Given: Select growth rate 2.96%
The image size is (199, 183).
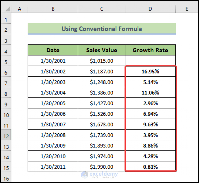Looking at the screenshot, I should [150, 103].
